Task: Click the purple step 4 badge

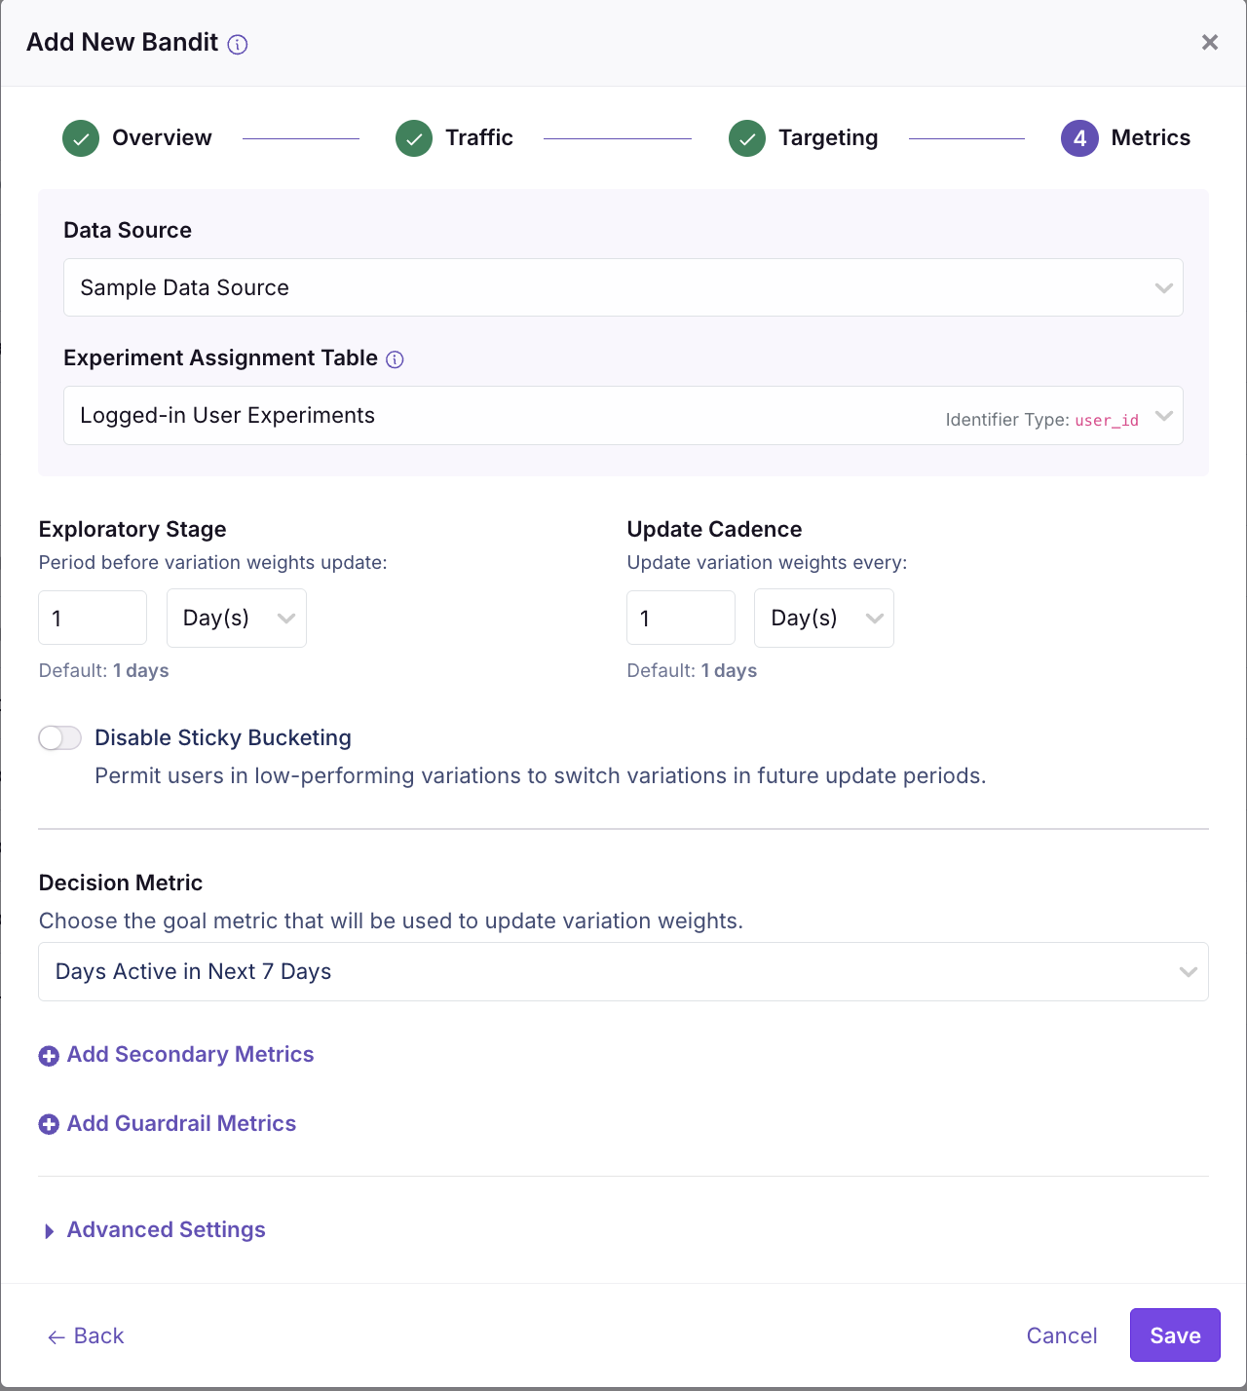Action: (1079, 137)
